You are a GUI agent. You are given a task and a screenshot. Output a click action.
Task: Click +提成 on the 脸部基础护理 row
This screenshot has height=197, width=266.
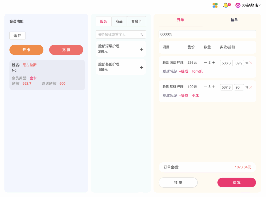tap(184, 96)
